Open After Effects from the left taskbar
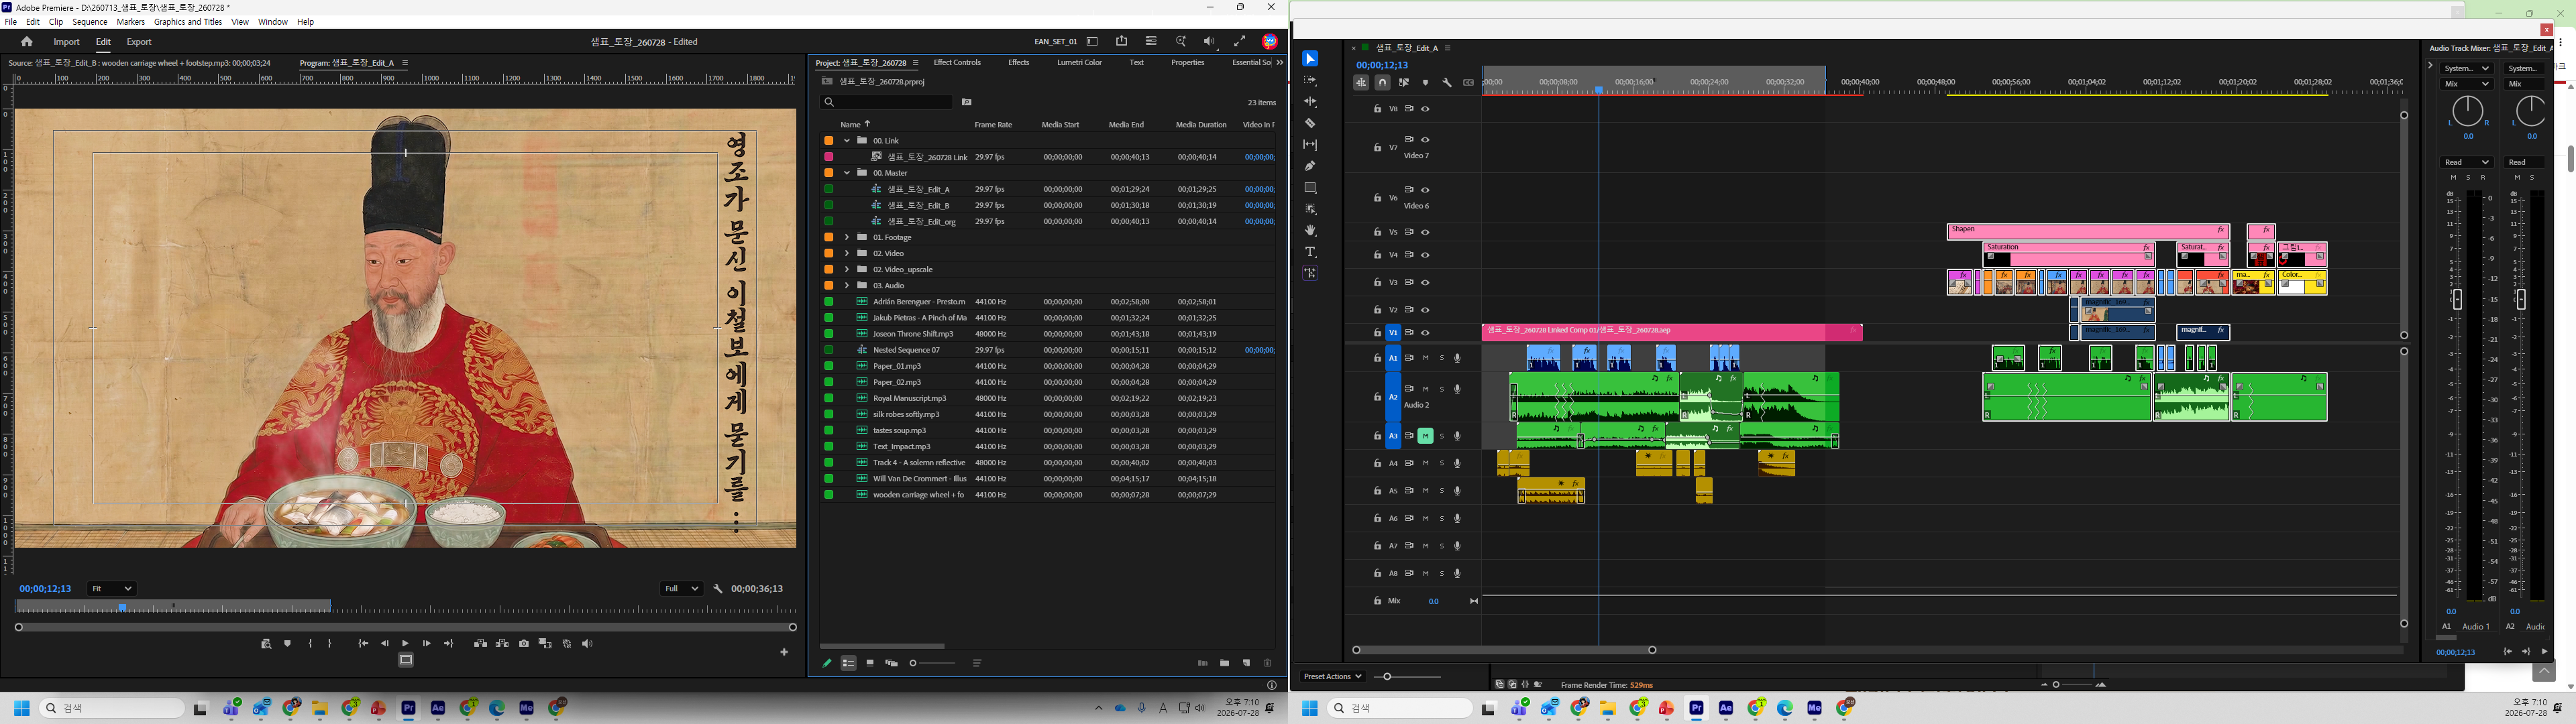The image size is (2576, 724). coord(438,709)
